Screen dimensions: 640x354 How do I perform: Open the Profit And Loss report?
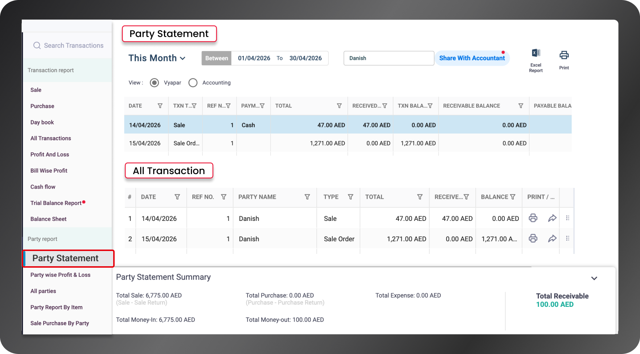[x=50, y=155]
